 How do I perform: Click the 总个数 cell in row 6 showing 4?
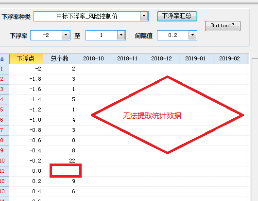[60, 120]
